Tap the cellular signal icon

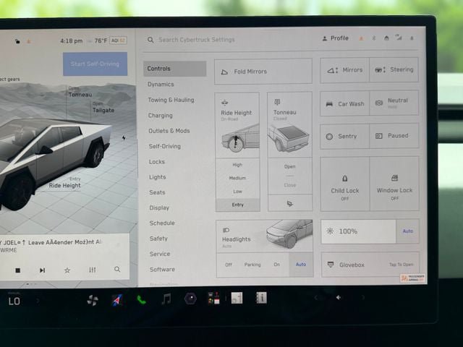click(x=399, y=37)
